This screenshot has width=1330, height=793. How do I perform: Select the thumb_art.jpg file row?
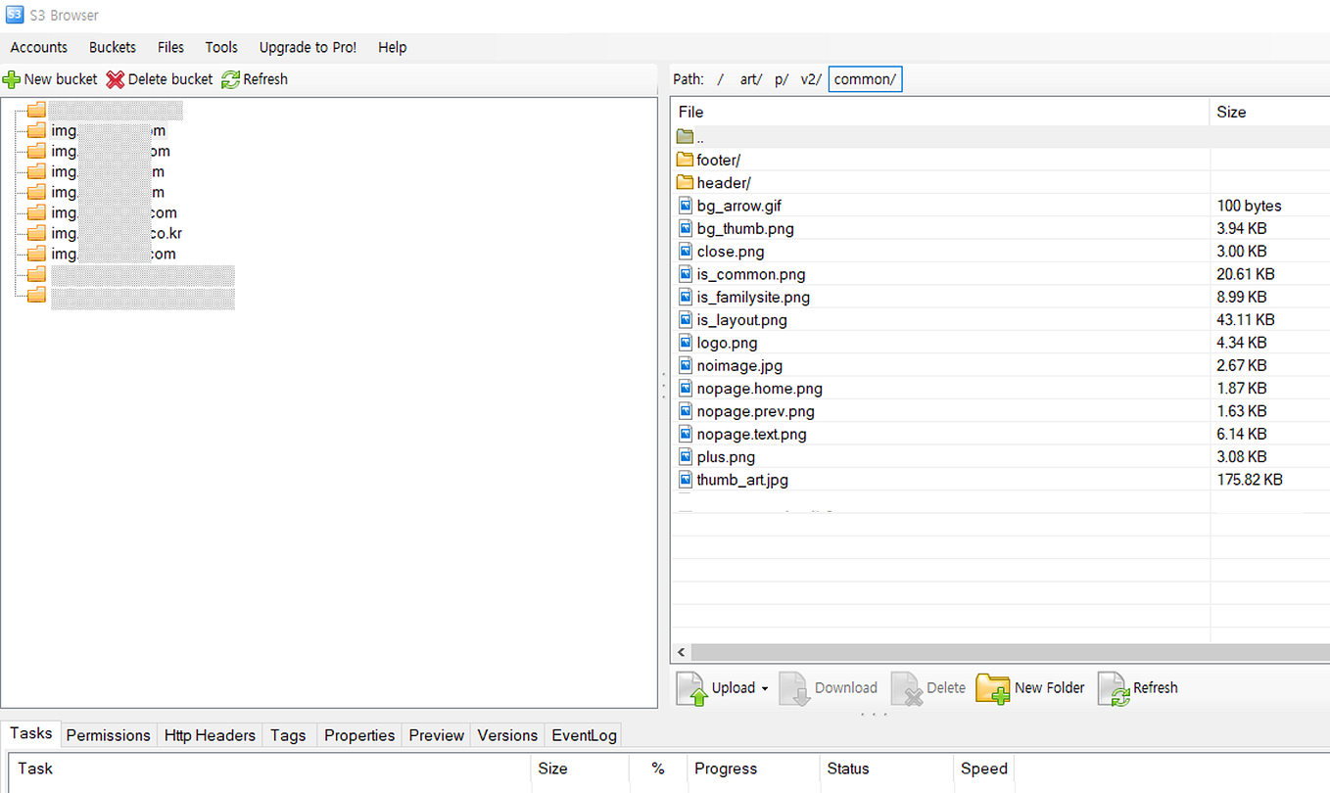[741, 479]
